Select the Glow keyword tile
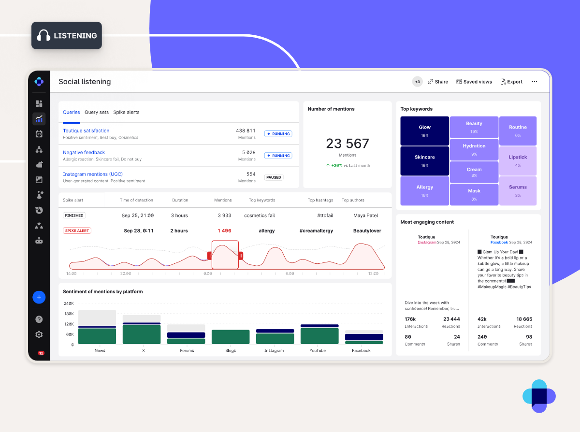The height and width of the screenshot is (432, 580). click(x=425, y=131)
